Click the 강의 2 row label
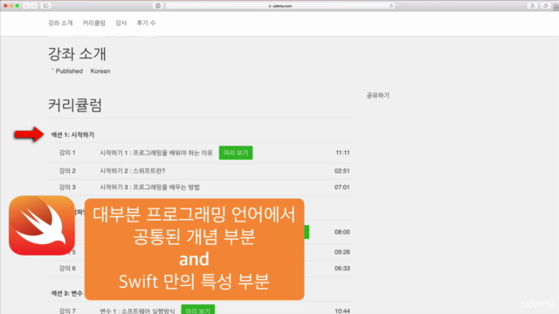The image size is (559, 314). tap(67, 171)
